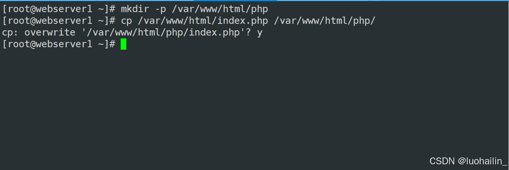The image size is (509, 170).
Task: Click the cp command word on second line
Action: tap(126, 21)
